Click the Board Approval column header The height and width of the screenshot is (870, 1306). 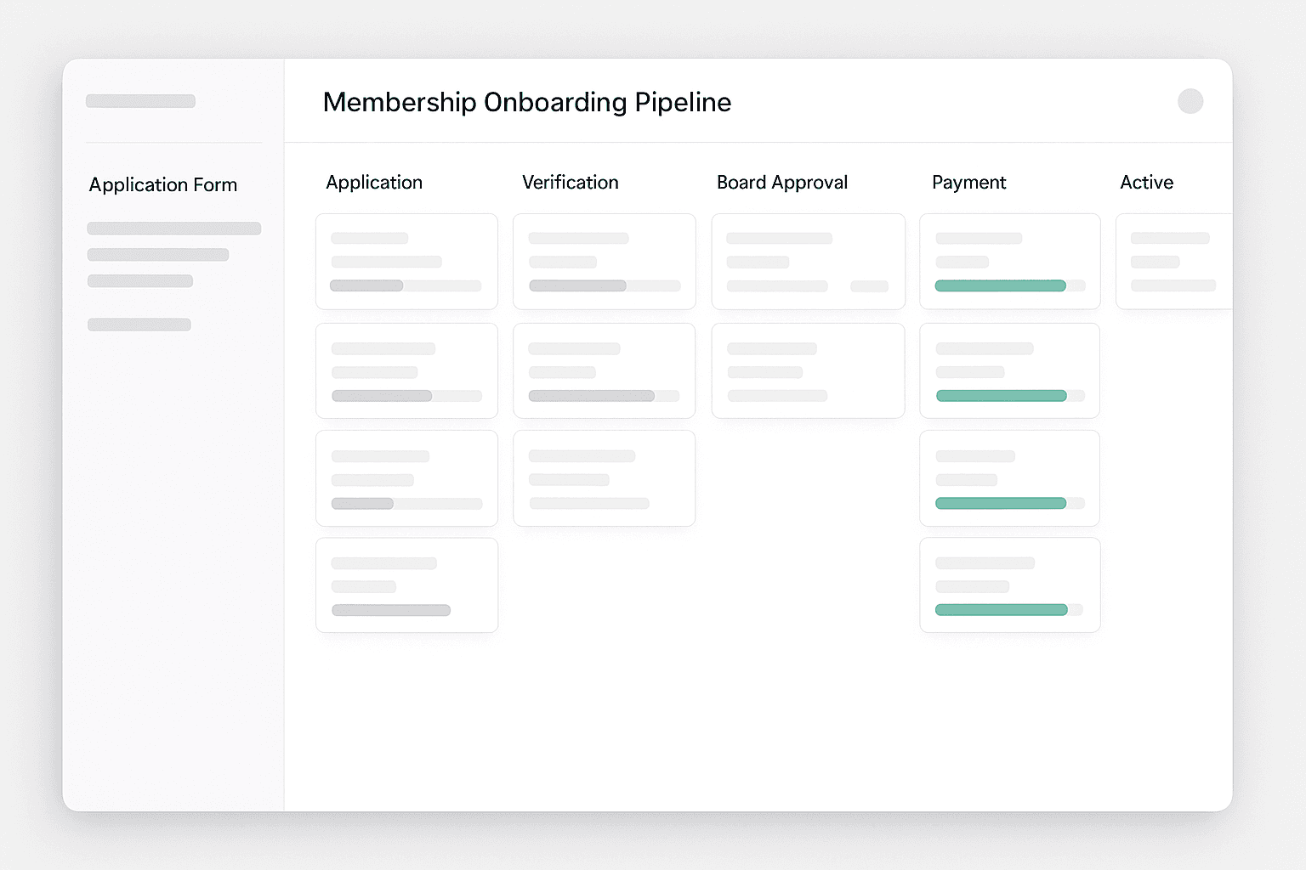781,182
